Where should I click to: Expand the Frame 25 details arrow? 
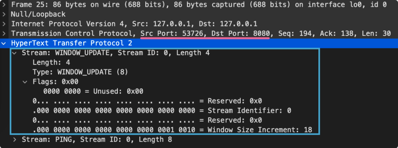[x=4, y=5]
